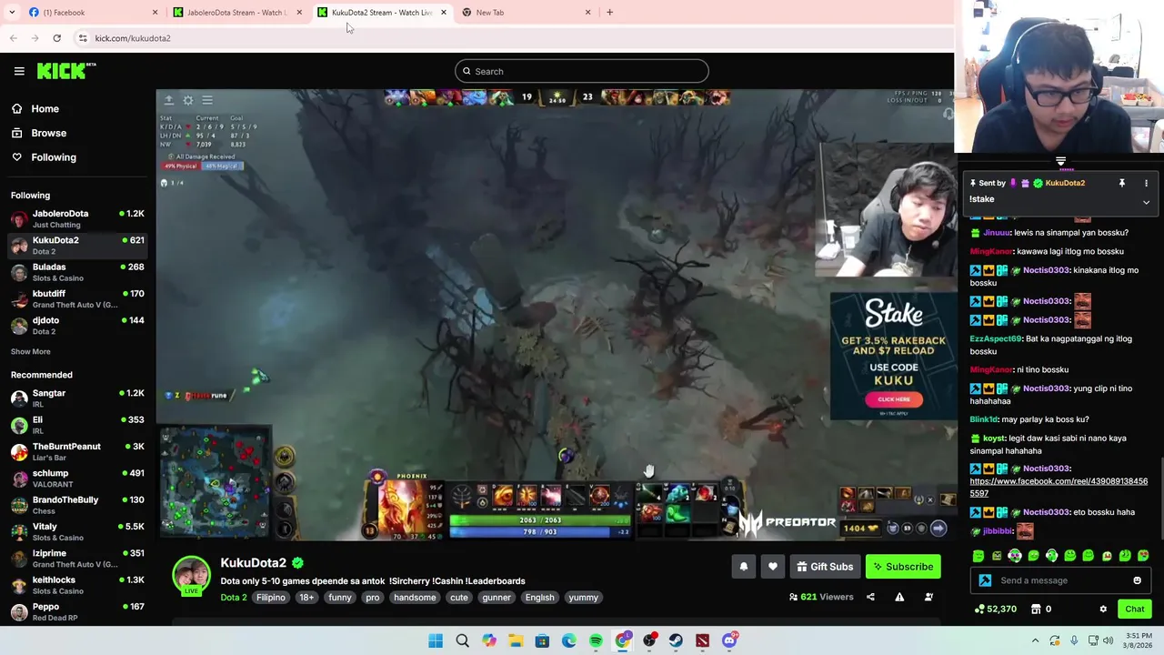Open Steam from the taskbar

pos(676,640)
